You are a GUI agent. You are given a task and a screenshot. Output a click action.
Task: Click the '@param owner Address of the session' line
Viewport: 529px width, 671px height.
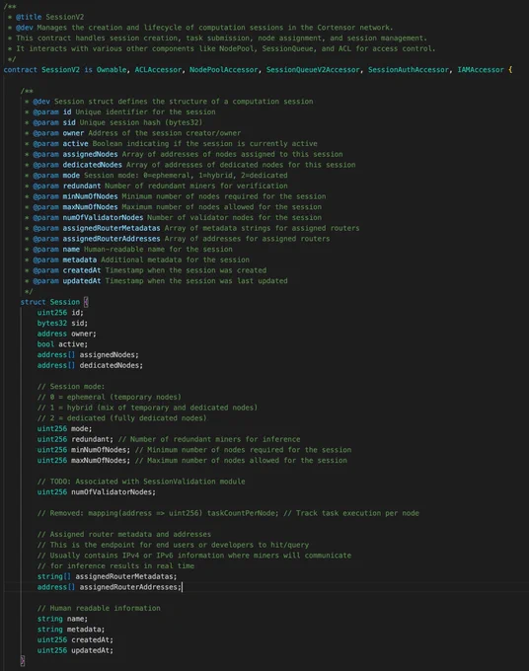tap(132, 133)
